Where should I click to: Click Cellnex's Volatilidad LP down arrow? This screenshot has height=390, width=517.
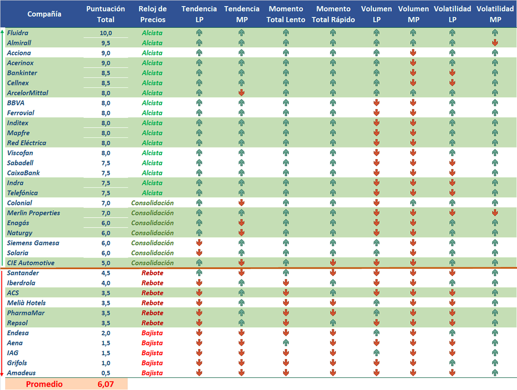tap(452, 83)
